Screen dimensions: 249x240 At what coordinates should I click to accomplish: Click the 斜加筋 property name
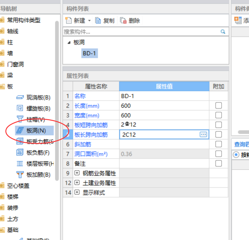83,144
